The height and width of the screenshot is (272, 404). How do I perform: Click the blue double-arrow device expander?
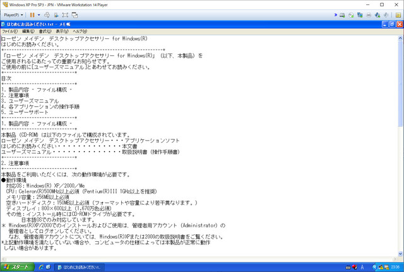click(335, 15)
